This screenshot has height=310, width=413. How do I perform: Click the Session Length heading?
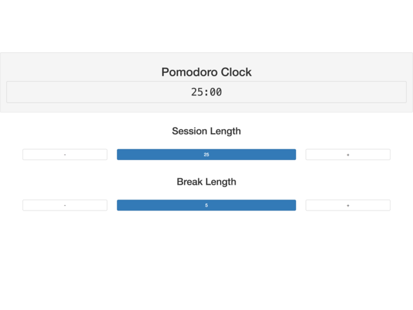click(206, 131)
